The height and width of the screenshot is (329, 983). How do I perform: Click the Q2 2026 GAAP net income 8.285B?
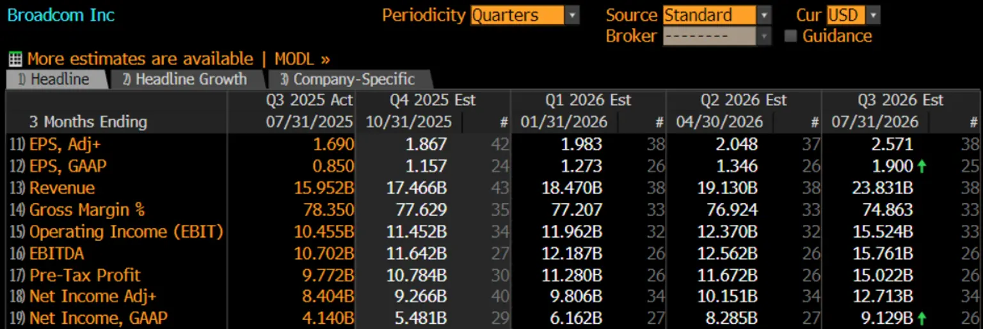pyautogui.click(x=733, y=318)
